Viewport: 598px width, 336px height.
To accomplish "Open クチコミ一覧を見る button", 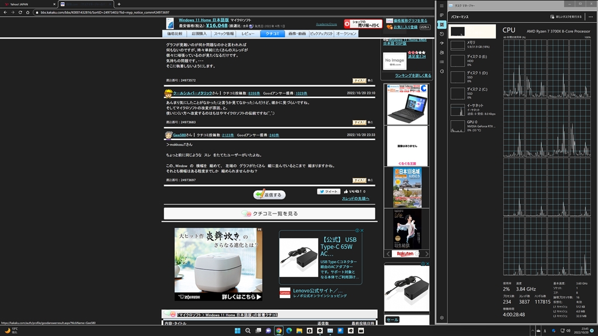I will [x=270, y=213].
